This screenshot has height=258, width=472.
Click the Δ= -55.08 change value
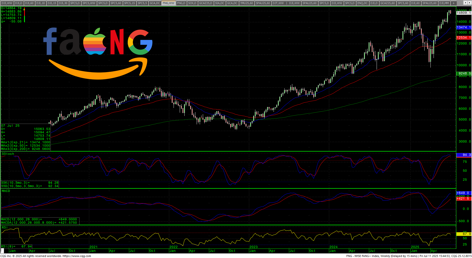pyautogui.click(x=11, y=21)
